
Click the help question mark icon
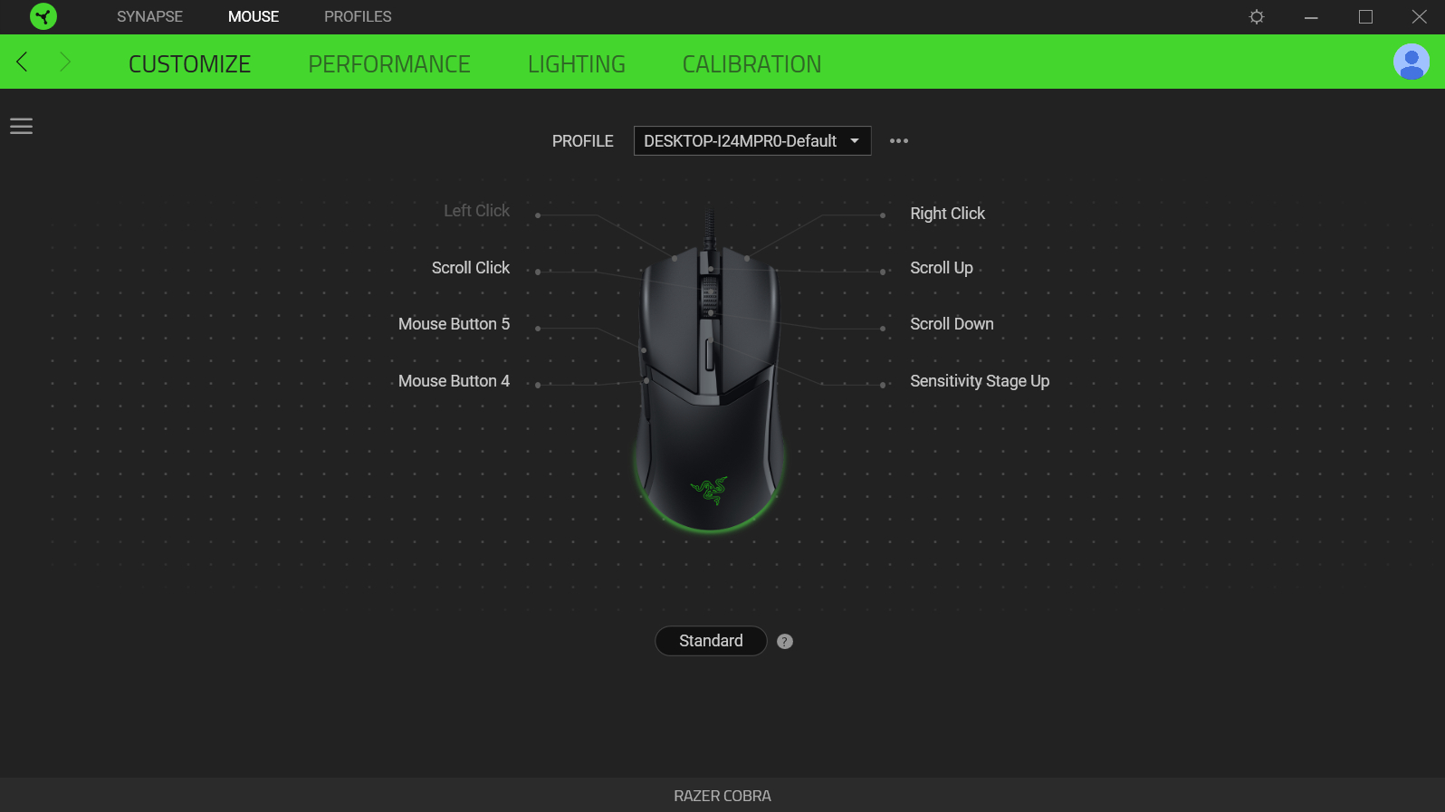pyautogui.click(x=785, y=641)
